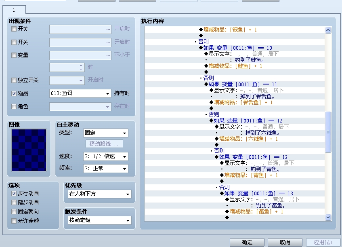Click the variable value stepper arrows
This screenshot has width=342, height=247.
[x=81, y=67]
